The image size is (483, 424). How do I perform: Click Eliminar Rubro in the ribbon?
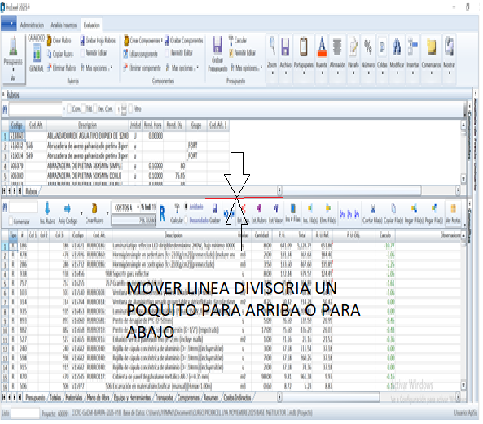(62, 68)
